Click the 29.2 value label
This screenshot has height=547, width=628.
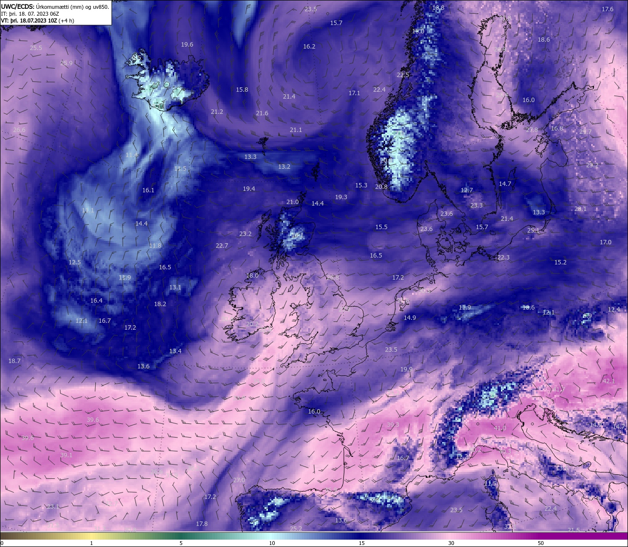[592, 165]
